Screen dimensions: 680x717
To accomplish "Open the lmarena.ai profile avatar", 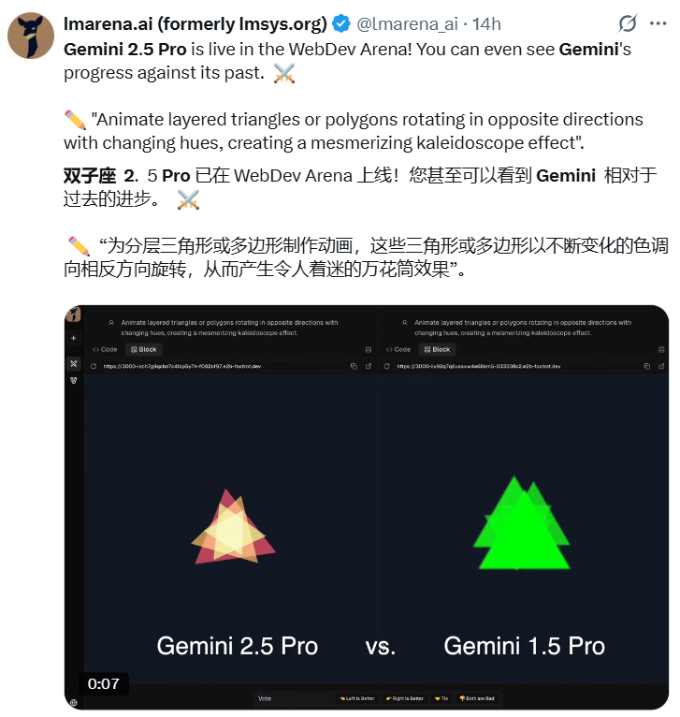I will (31, 36).
